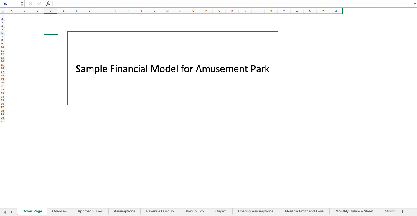Select column Z header
Image resolution: width=417 pixels, height=216 pixels.
(336, 11)
